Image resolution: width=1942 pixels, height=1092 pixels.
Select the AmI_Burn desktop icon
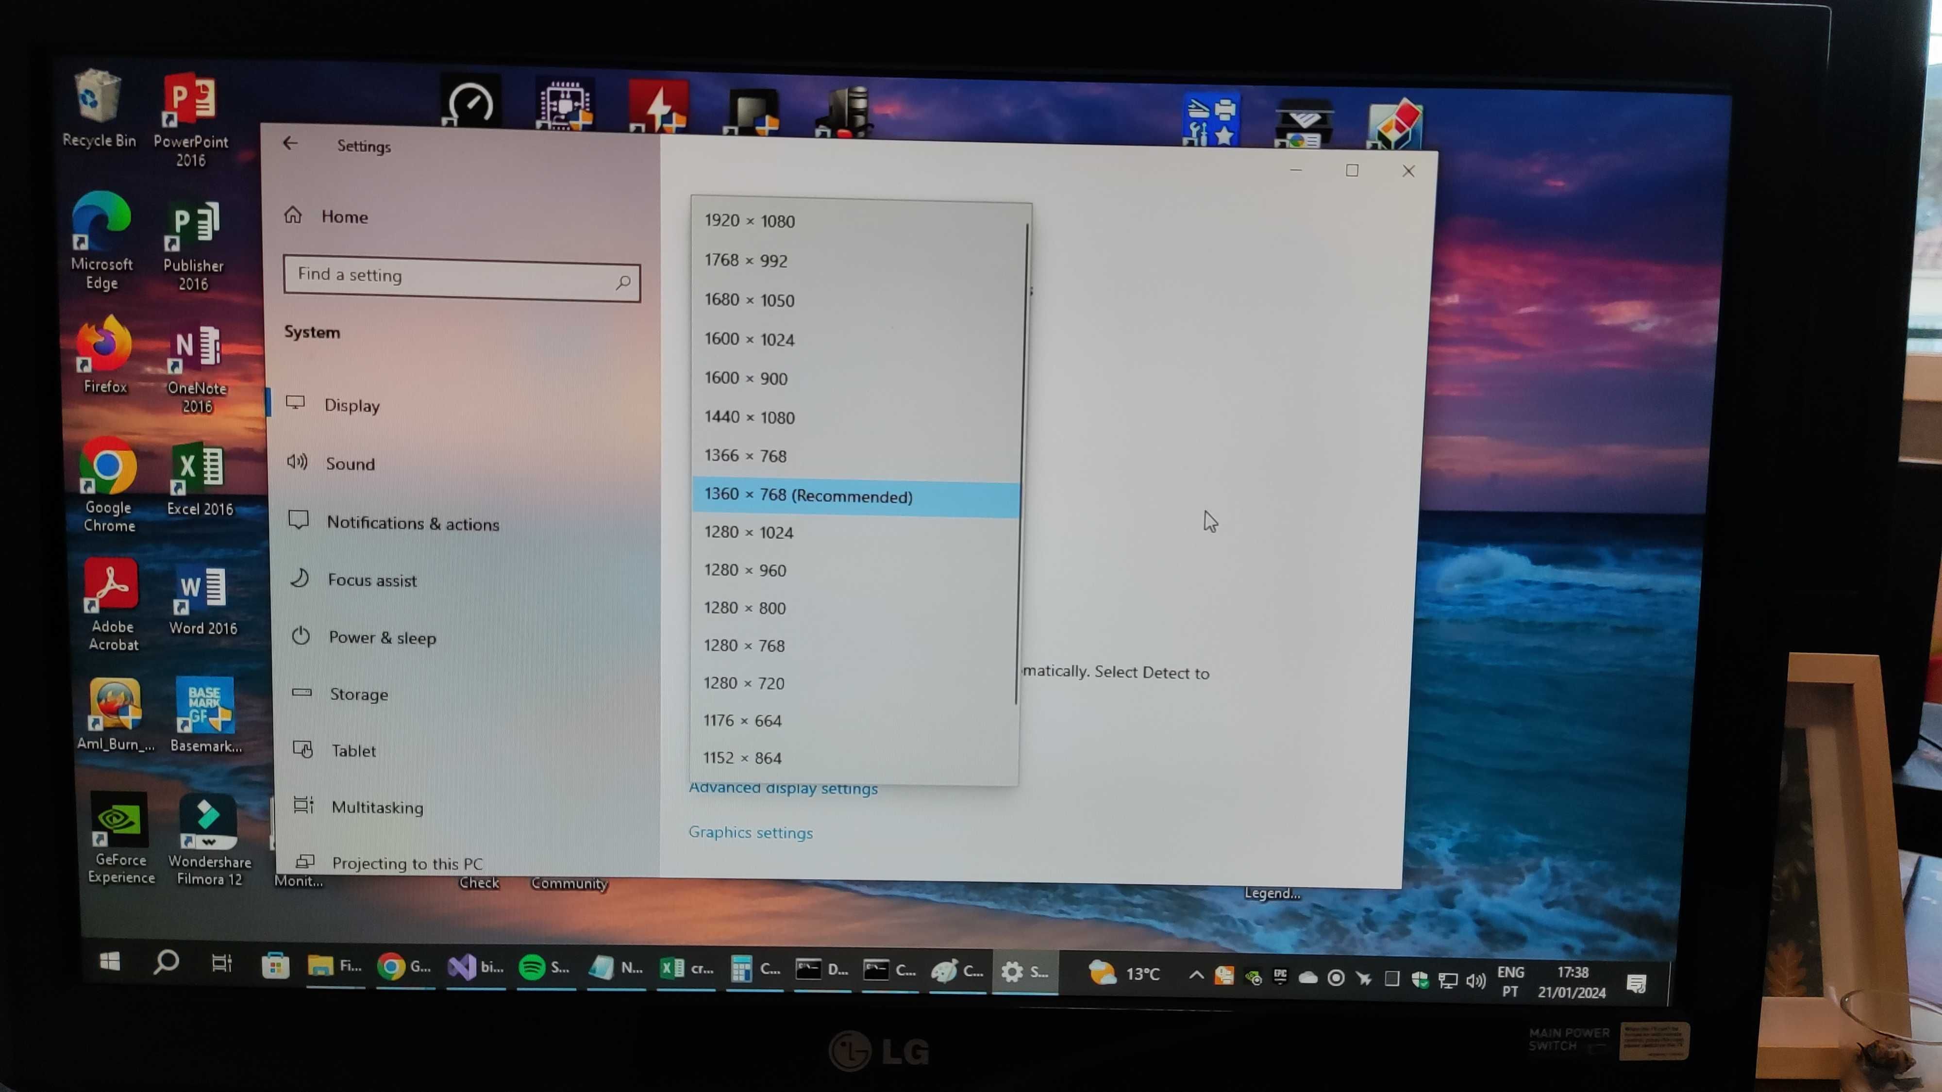coord(115,714)
